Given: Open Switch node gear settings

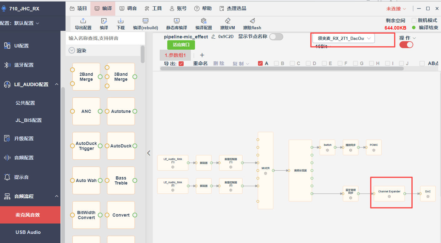Looking at the screenshot, I should click(327, 150).
